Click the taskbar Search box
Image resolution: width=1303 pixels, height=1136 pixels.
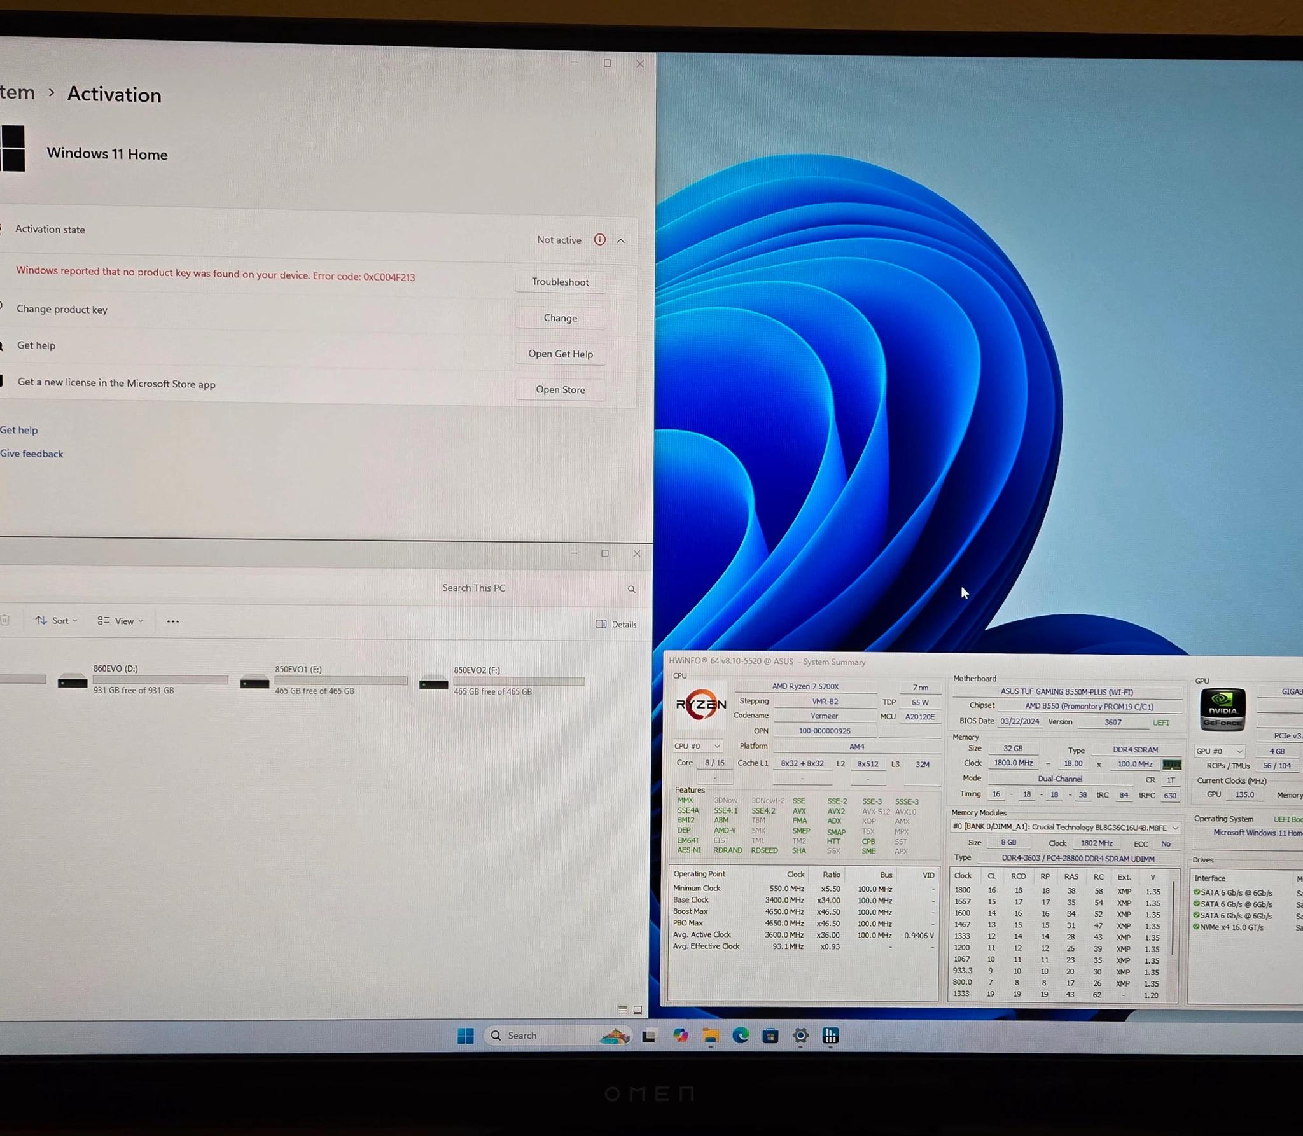click(557, 1036)
